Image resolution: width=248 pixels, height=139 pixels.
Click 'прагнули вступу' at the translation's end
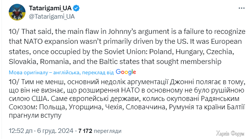35,115
